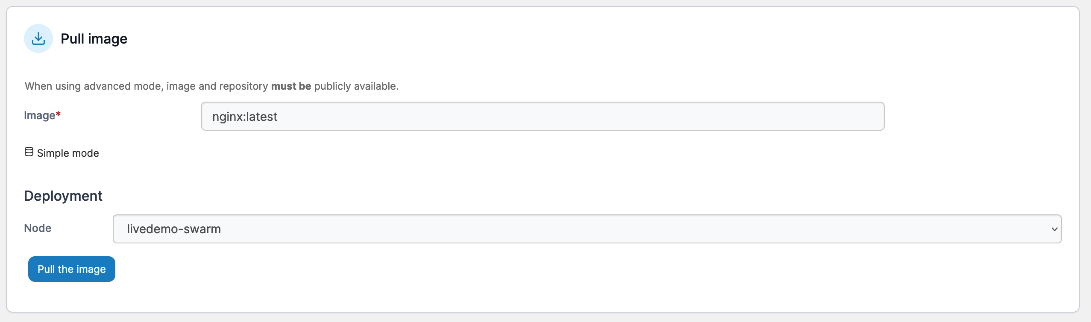Click the download icon beside Pull image

[38, 38]
